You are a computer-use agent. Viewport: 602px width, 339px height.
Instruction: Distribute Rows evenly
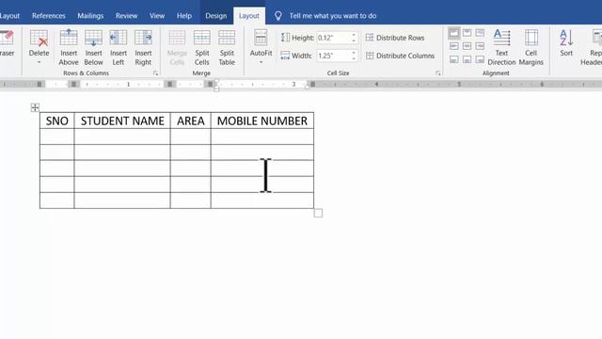point(395,38)
